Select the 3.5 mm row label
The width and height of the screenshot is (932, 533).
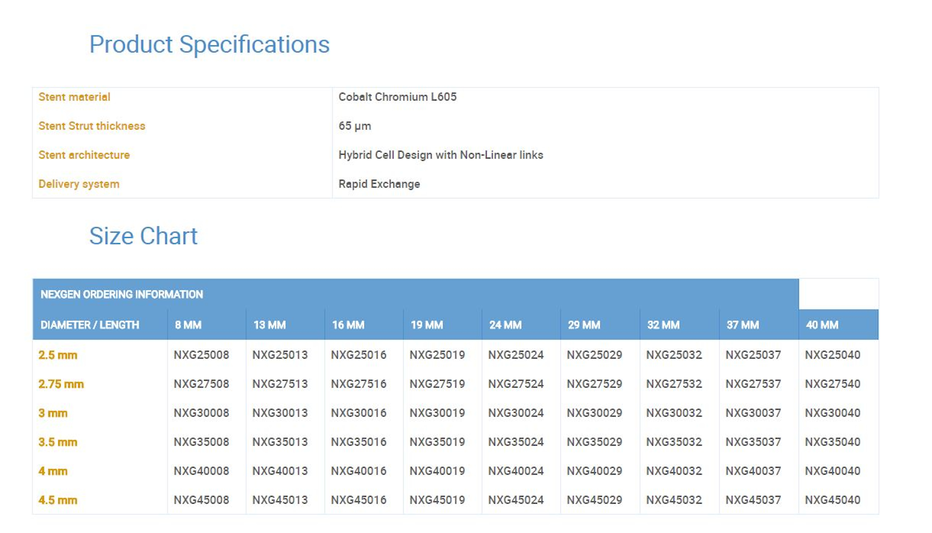pyautogui.click(x=58, y=442)
